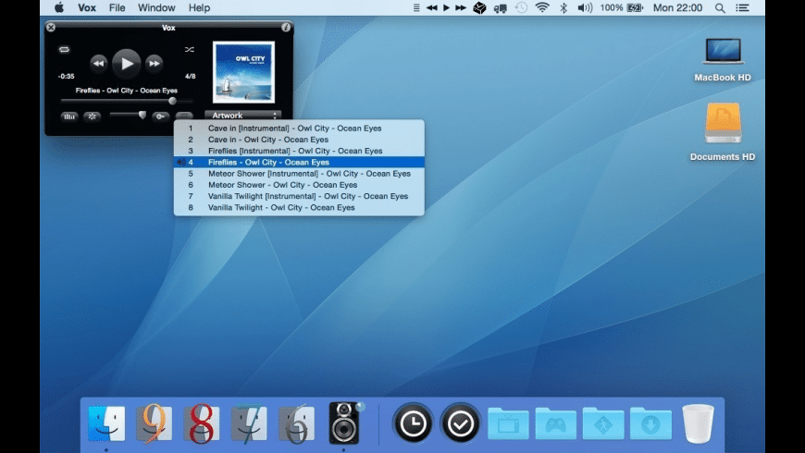Select track 3 Fireflies [Instrumental]

tap(299, 151)
